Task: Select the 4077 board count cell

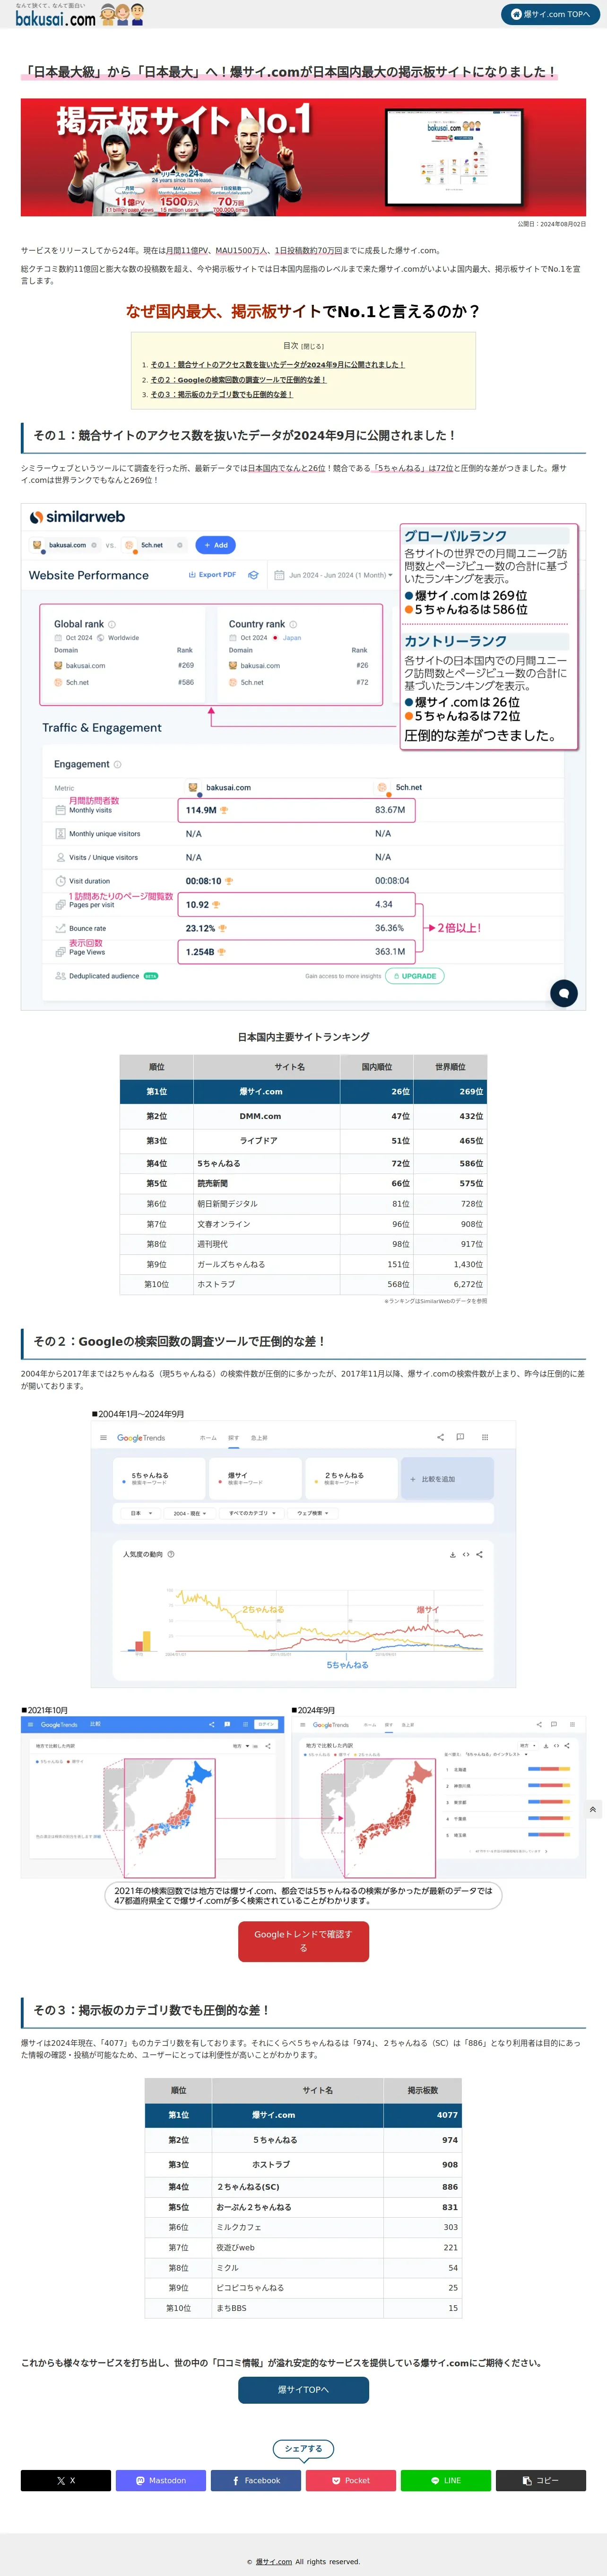Action: click(x=422, y=2114)
